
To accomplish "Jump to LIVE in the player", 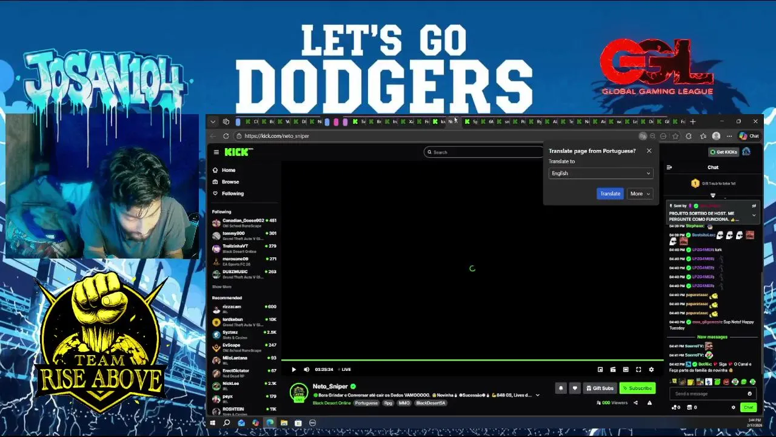I will [x=344, y=369].
